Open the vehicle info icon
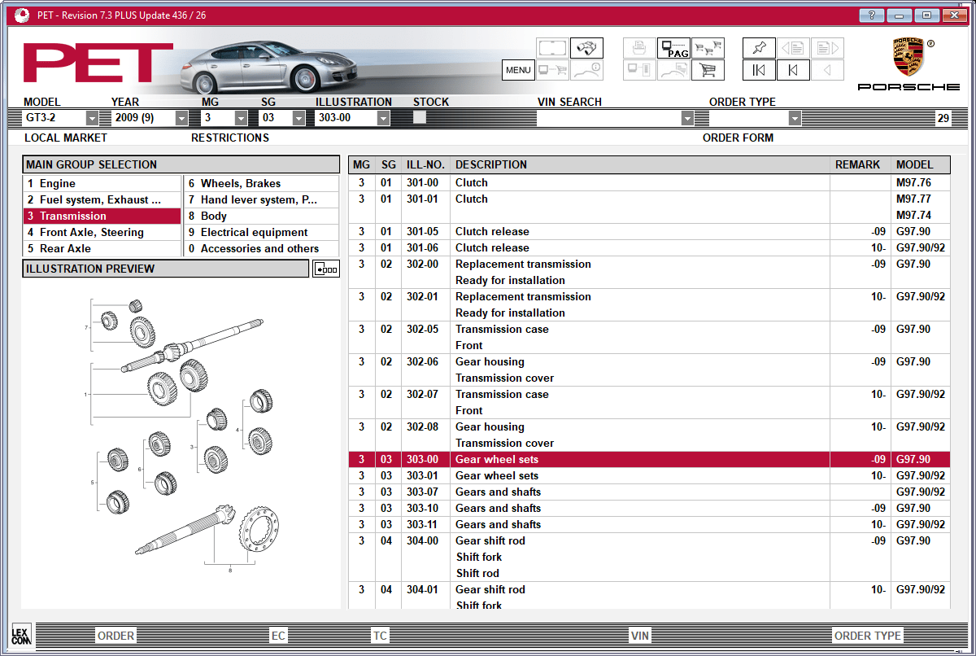The width and height of the screenshot is (976, 656). coord(586,70)
